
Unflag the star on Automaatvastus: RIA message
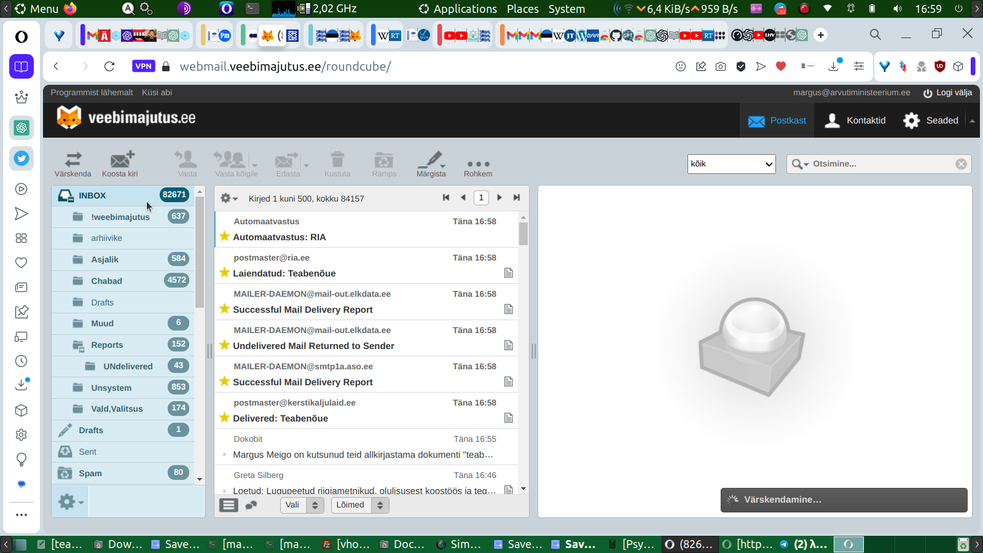coord(225,237)
